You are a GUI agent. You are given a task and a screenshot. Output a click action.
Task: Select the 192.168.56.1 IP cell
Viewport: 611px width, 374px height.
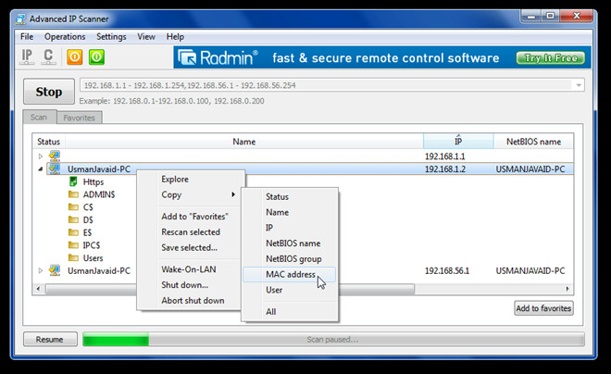pos(447,270)
